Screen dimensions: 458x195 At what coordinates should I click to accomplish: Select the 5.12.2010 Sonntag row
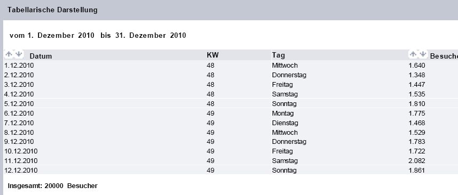pyautogui.click(x=230, y=103)
